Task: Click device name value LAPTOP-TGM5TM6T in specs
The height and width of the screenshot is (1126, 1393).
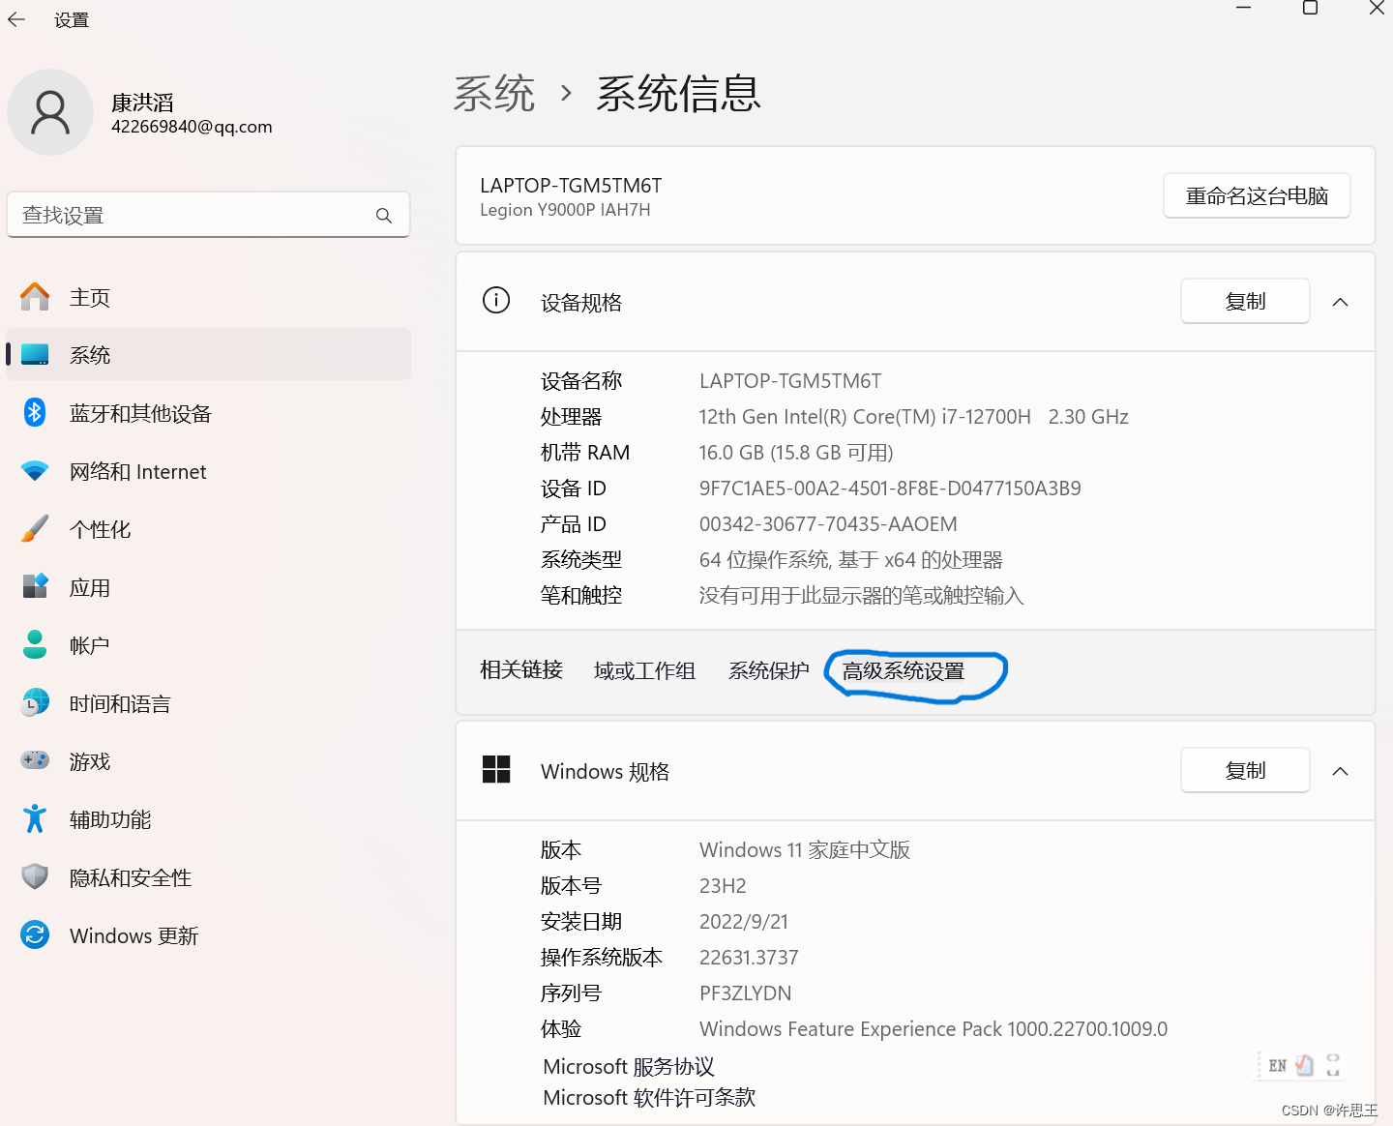Action: 790,381
